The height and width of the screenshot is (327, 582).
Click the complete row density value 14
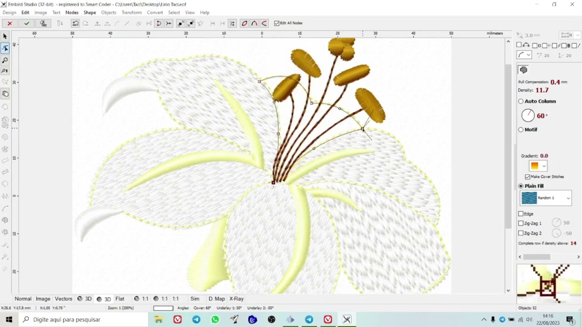[x=573, y=243]
